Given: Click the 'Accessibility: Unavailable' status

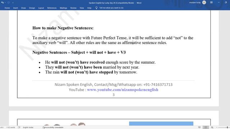Looking at the screenshot, I should click(x=53, y=128).
